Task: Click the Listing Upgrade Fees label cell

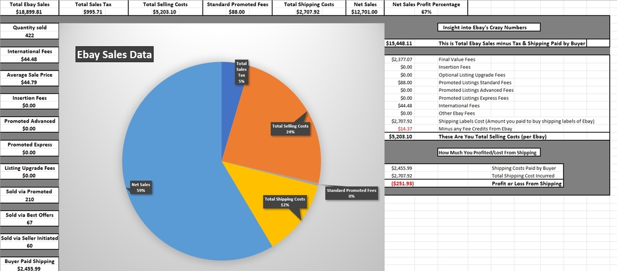Action: coord(29,168)
